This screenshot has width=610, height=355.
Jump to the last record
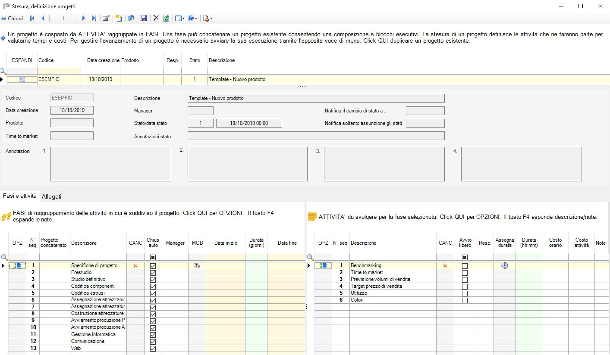[94, 19]
